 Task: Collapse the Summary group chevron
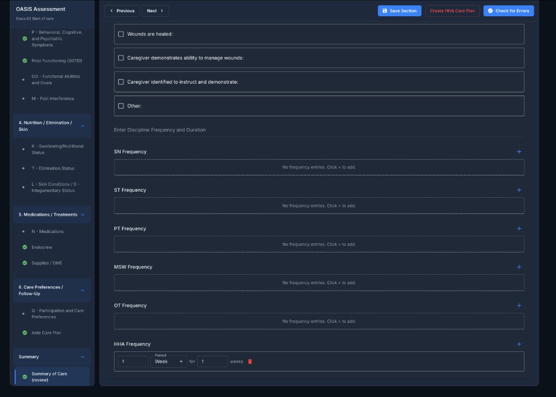click(x=83, y=357)
